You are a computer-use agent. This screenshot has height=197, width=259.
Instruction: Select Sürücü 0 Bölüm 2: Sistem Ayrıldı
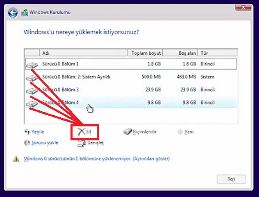(x=131, y=77)
